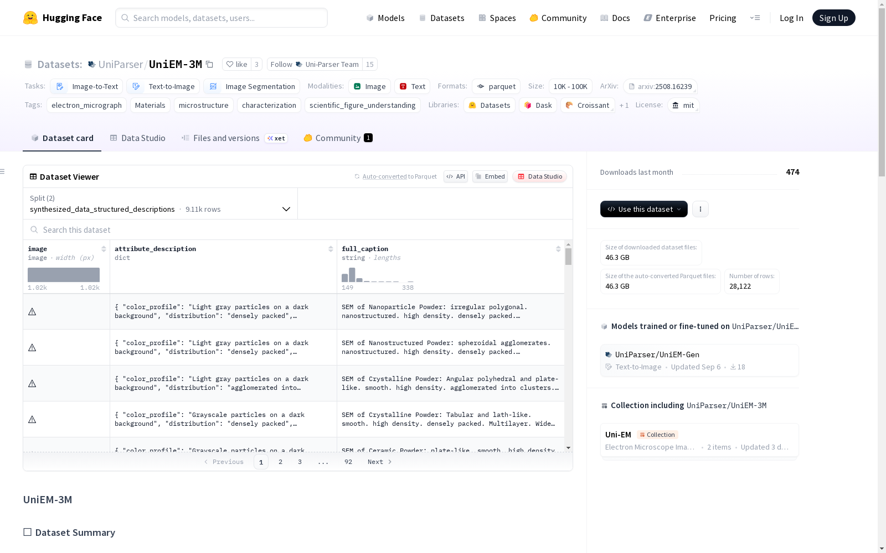Jump to page 2 of the viewer
This screenshot has width=886, height=553.
(281, 462)
